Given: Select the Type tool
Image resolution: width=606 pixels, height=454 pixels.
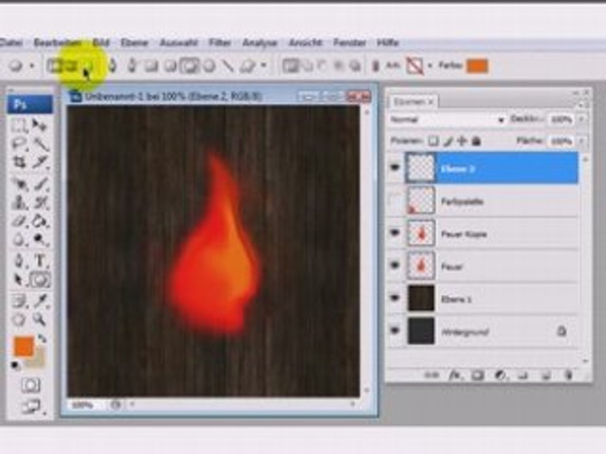Looking at the screenshot, I should click(x=40, y=261).
